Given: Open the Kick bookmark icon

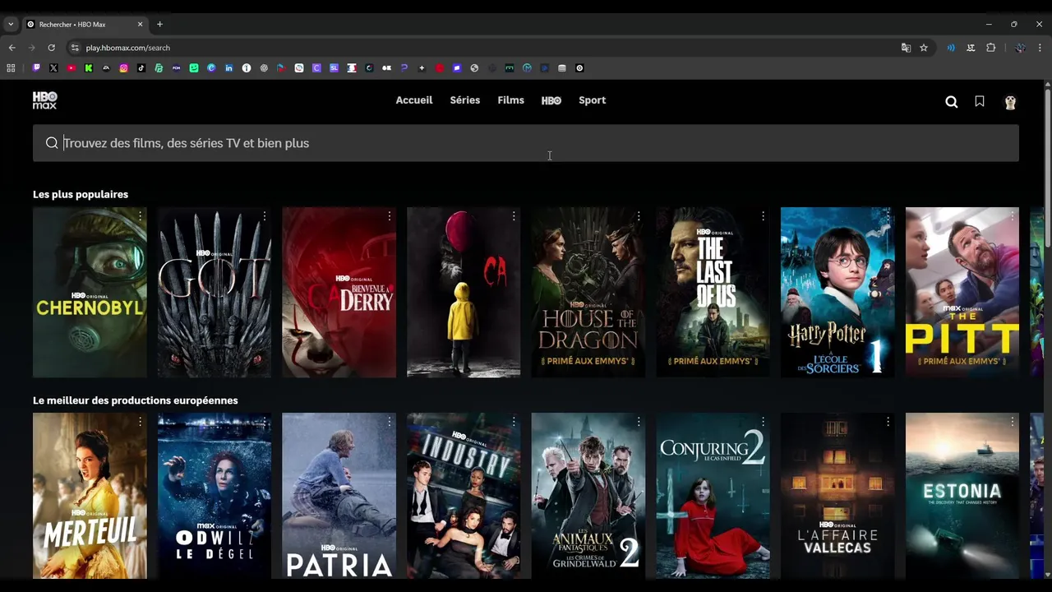Looking at the screenshot, I should 89,68.
